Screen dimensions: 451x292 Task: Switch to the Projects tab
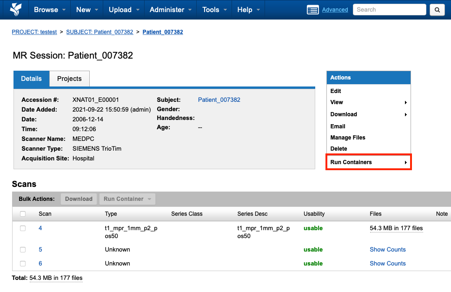[69, 79]
